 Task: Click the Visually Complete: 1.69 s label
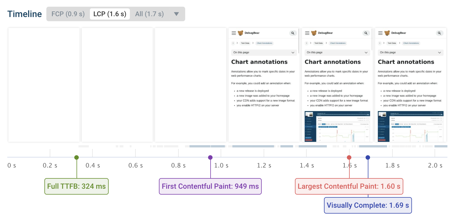coord(368,205)
